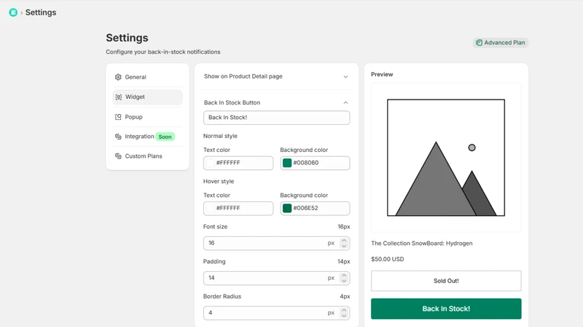
Task: Click the Widget sidebar icon
Action: click(x=118, y=97)
